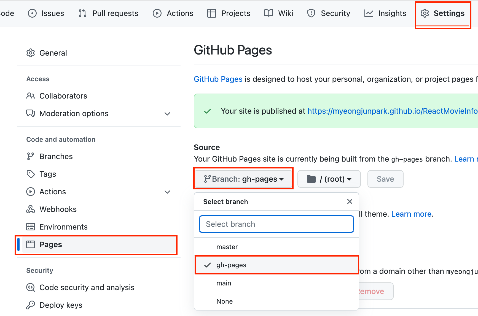The image size is (478, 316).
Task: Click the Webhooks icon
Action: point(31,209)
